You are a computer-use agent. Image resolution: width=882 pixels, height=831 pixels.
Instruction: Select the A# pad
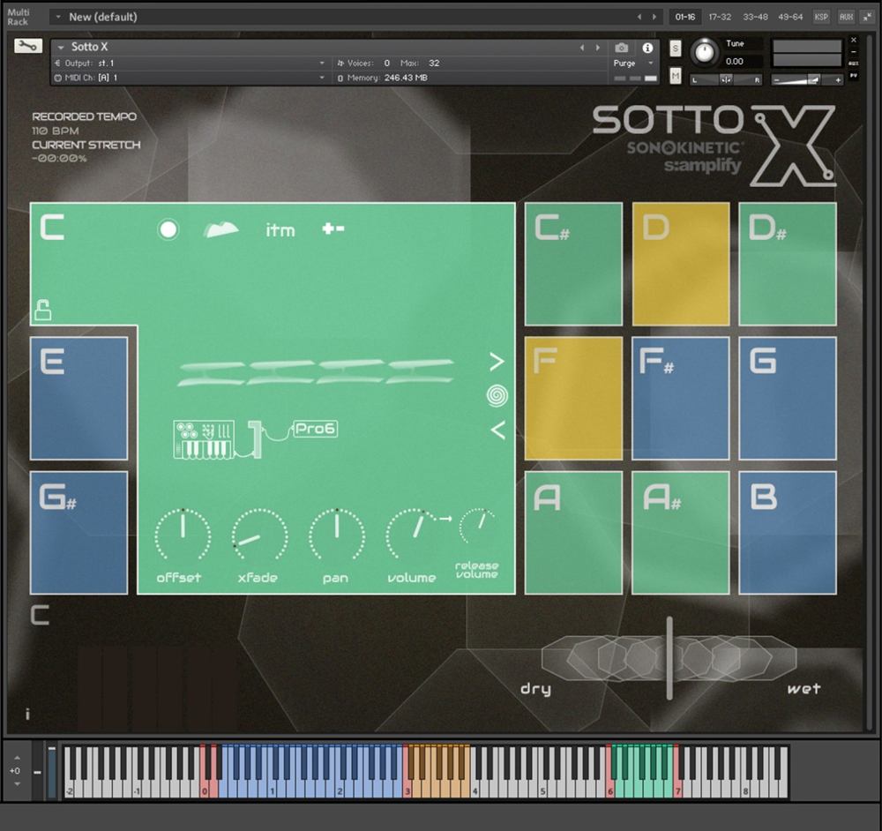681,533
